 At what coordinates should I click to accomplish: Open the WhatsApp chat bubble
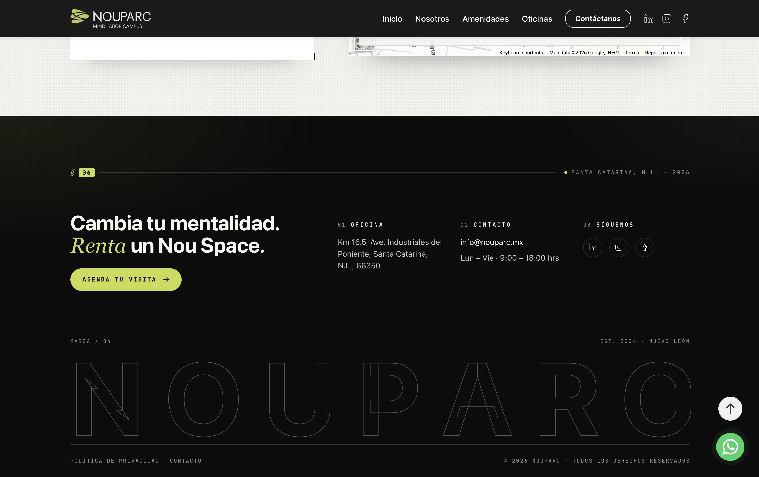[x=730, y=447]
